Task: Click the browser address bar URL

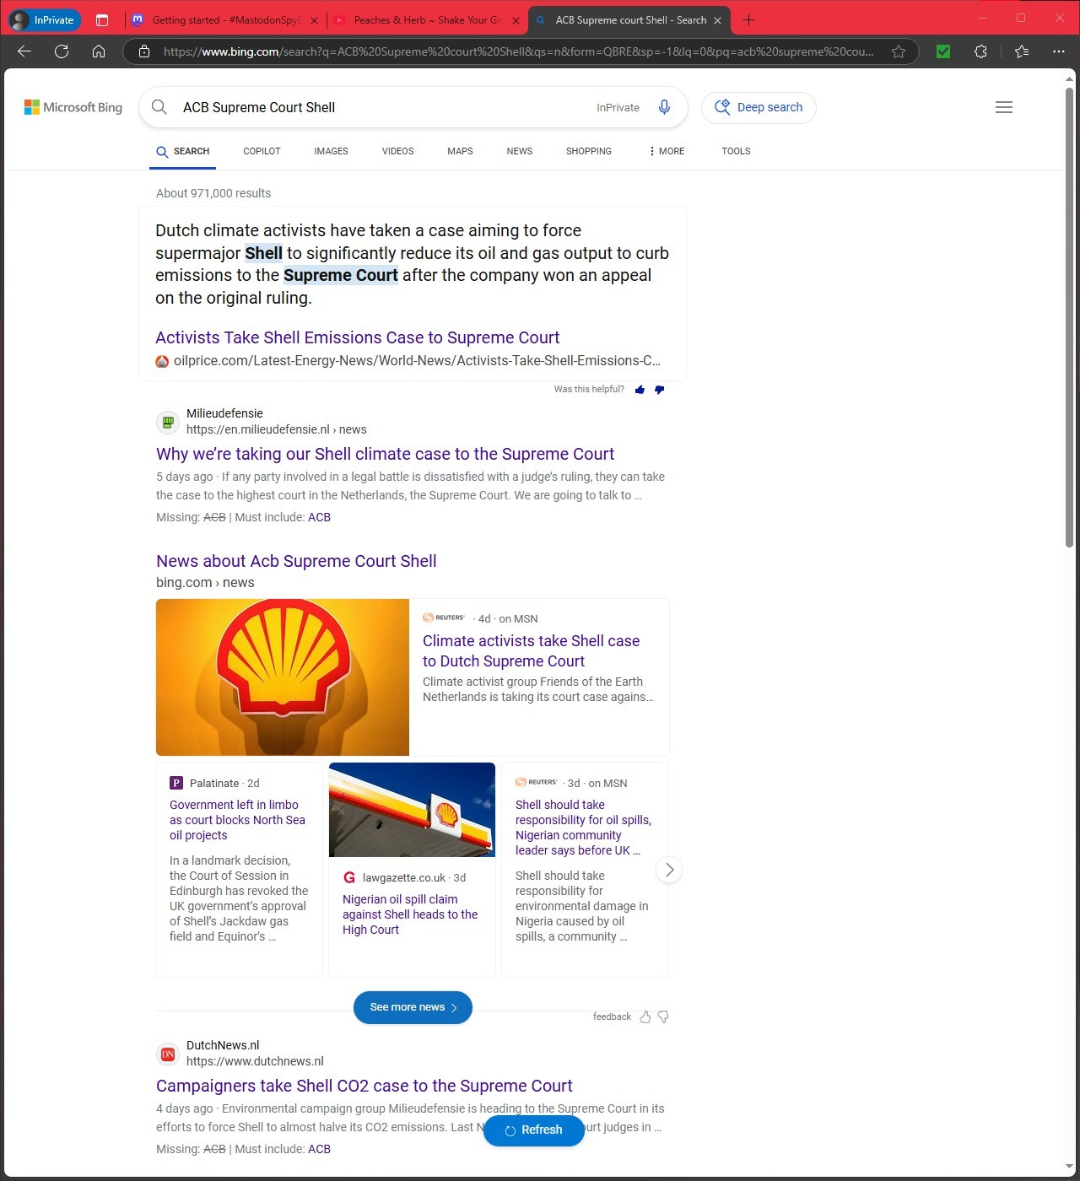Action: 518,51
